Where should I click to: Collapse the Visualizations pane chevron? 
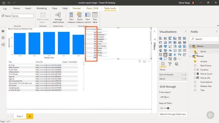(185, 31)
